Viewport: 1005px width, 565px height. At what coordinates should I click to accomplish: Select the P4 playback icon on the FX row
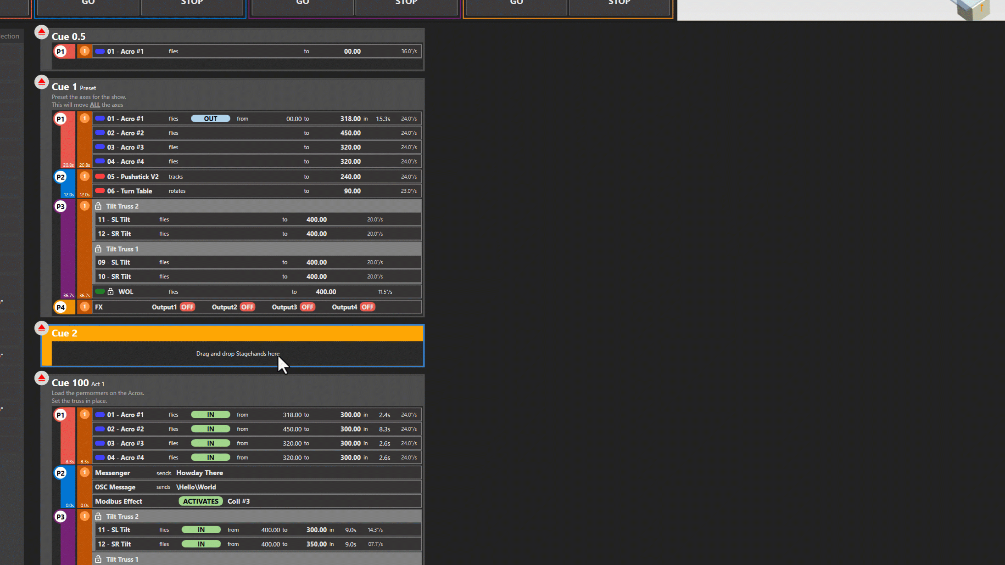tap(61, 307)
